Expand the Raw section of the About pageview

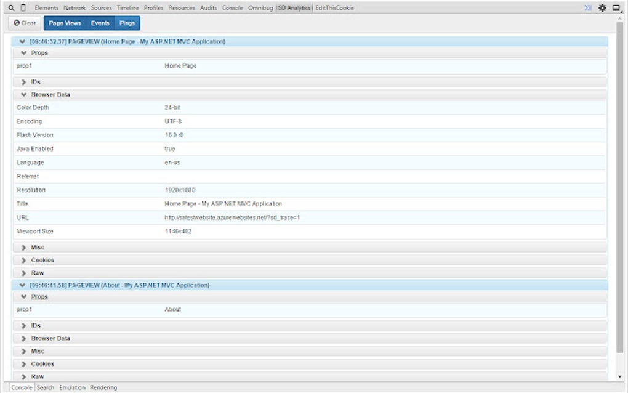24,376
